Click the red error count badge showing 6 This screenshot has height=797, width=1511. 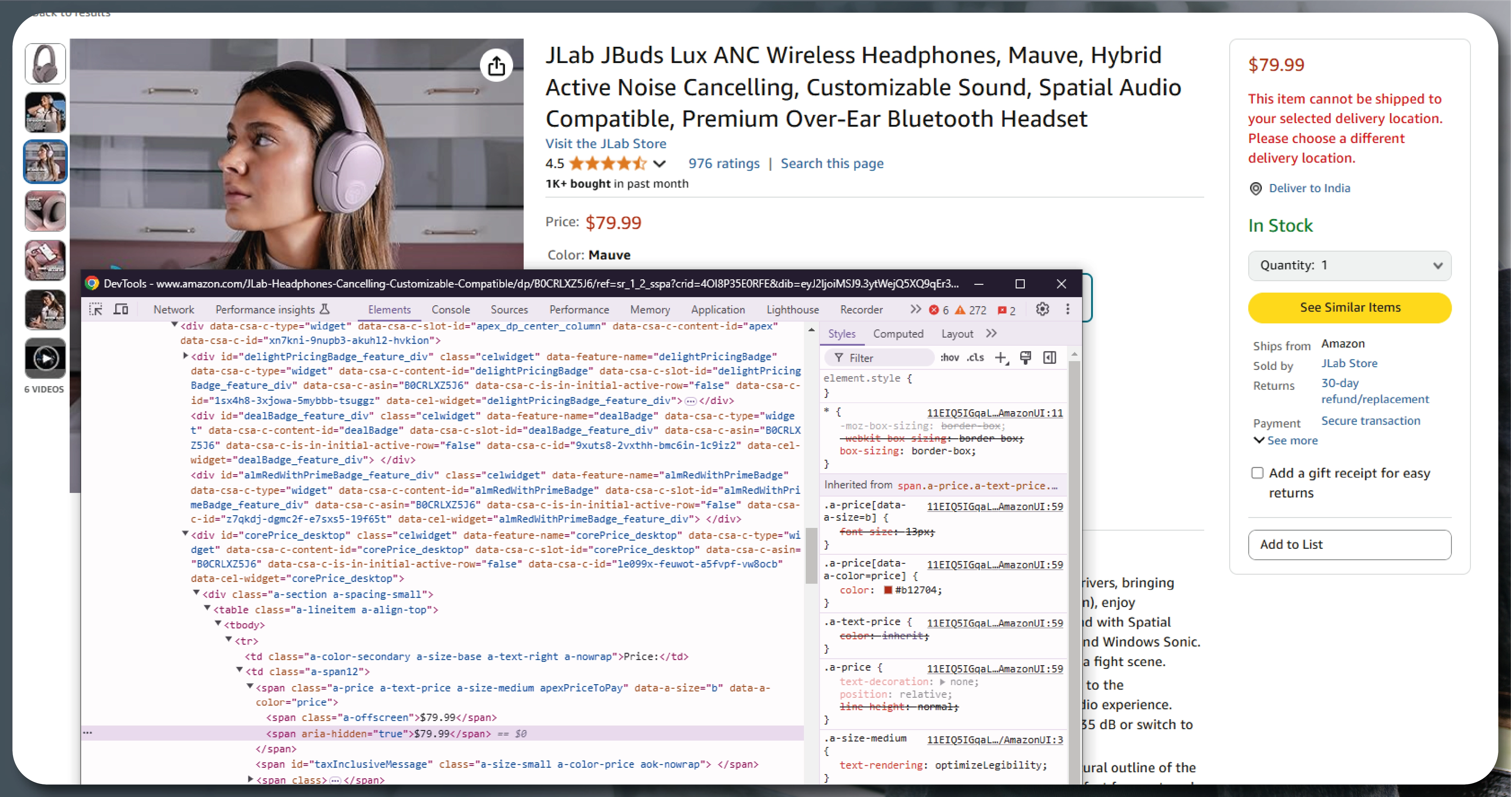pos(938,310)
